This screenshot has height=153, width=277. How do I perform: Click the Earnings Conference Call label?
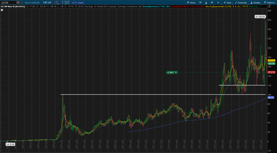pos(130,6)
